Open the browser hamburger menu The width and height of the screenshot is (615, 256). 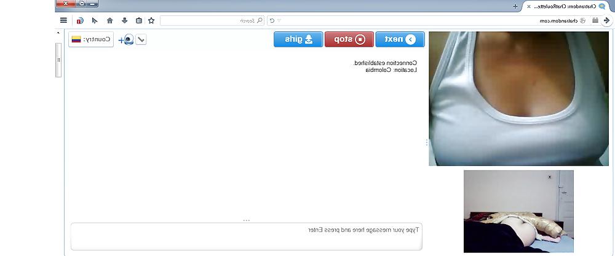pyautogui.click(x=63, y=20)
